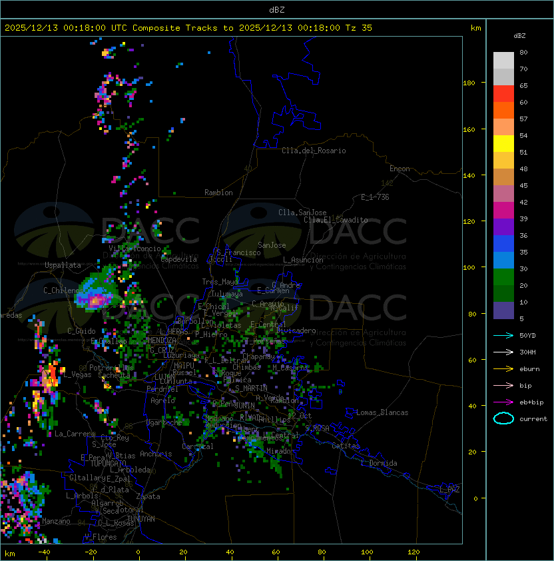
Task: Click the 'Encon' map label
Action: 400,169
